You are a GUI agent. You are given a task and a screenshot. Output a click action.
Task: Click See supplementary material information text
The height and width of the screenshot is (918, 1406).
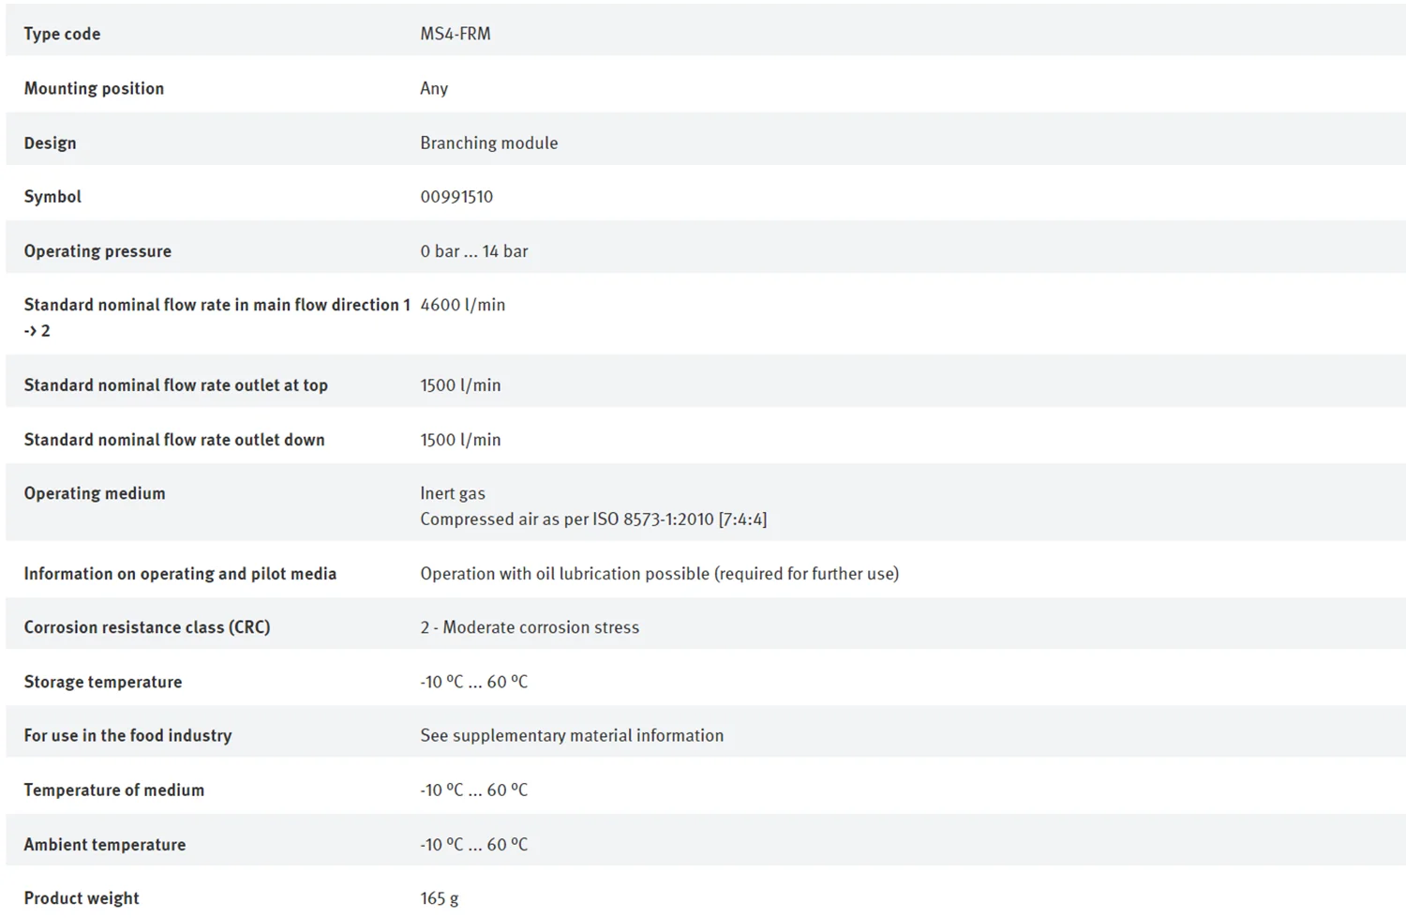coord(572,736)
